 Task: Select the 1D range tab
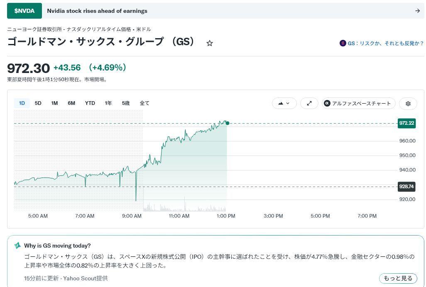[22, 103]
